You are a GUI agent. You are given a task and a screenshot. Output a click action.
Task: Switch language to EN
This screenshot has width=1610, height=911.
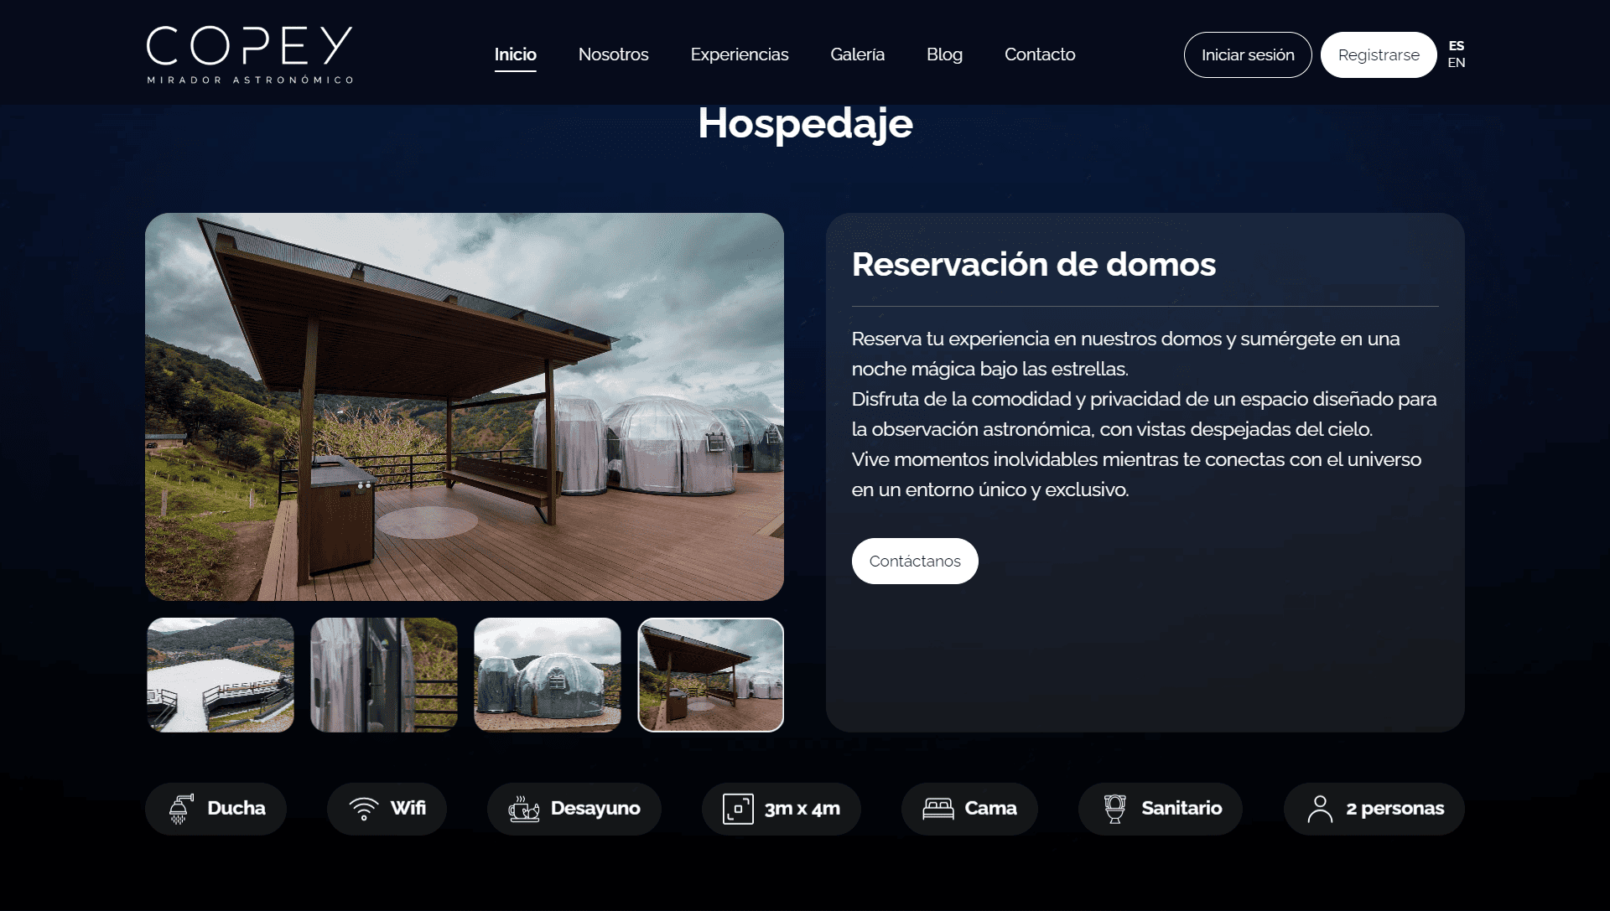pyautogui.click(x=1457, y=63)
